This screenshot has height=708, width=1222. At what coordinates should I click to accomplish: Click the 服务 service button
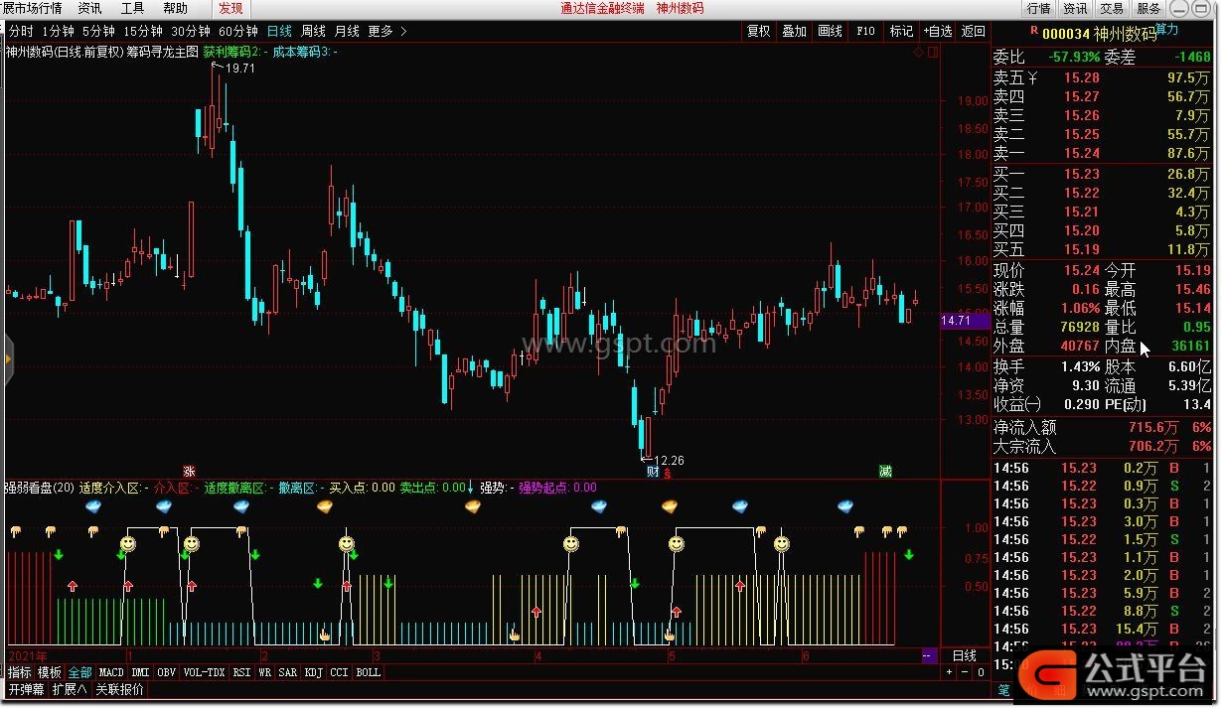(x=1148, y=8)
